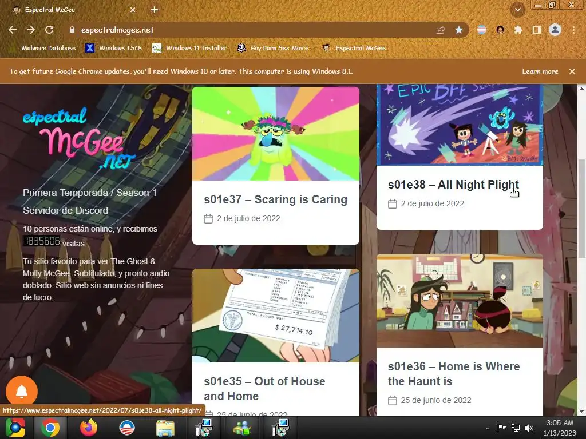
Task: Click the Espectral McGee .NET logo
Action: 78,138
